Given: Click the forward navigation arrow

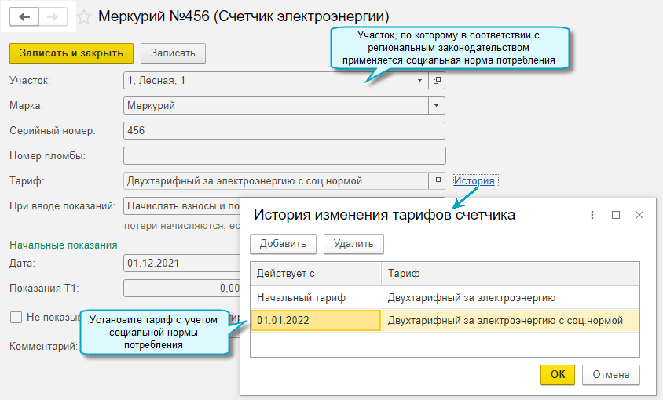Looking at the screenshot, I should click(53, 16).
